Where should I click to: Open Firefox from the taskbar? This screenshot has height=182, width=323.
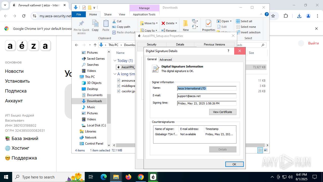[x=128, y=177]
